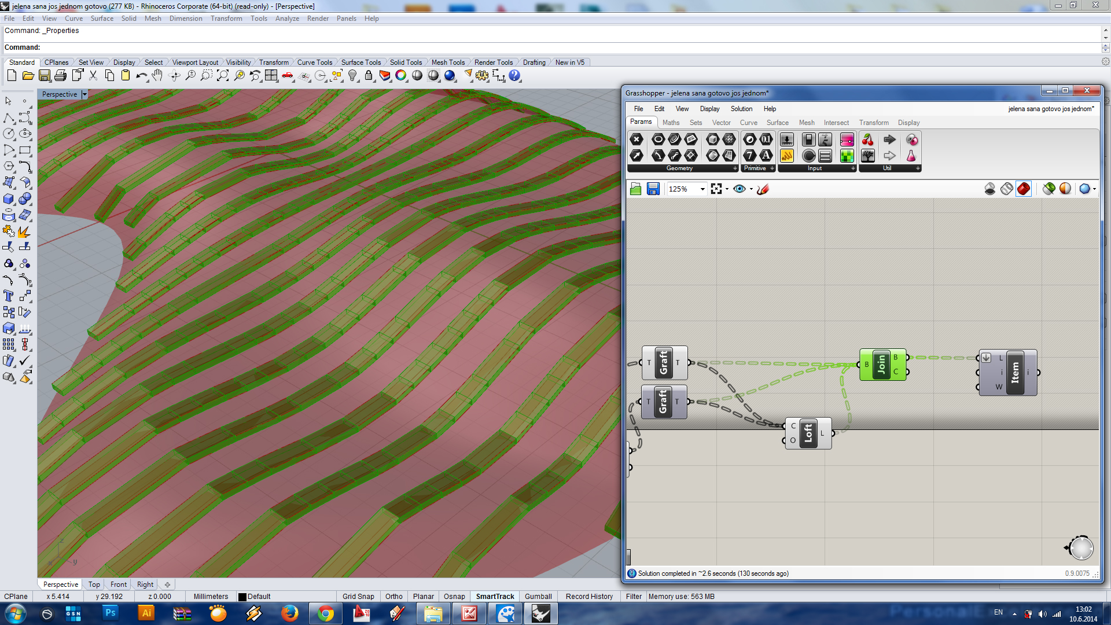Open the Surface menu in Rhino
This screenshot has width=1111, height=625.
[102, 19]
